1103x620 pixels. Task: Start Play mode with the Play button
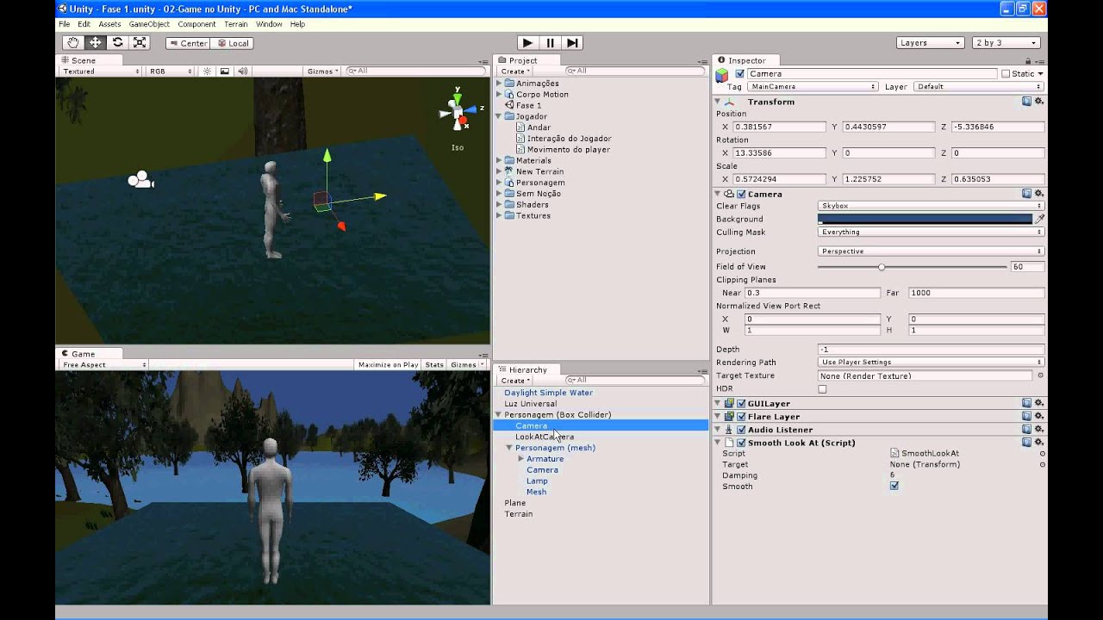coord(527,43)
